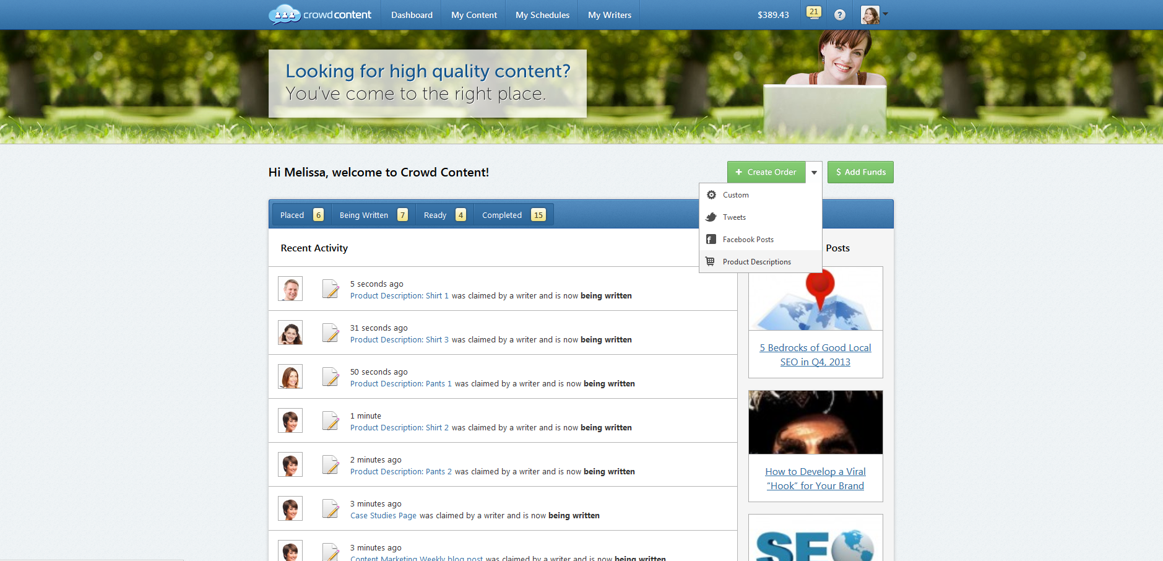Show the Completed orders tab
Image resolution: width=1163 pixels, height=561 pixels.
[512, 215]
